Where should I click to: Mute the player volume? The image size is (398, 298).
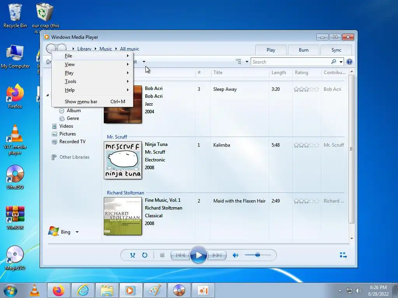tap(235, 255)
